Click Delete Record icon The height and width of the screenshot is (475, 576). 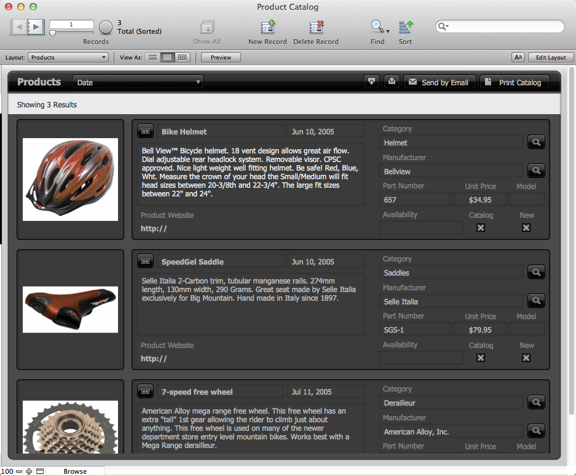(316, 27)
